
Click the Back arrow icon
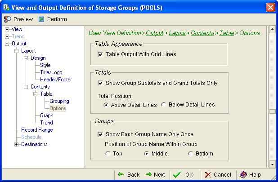click(x=121, y=174)
